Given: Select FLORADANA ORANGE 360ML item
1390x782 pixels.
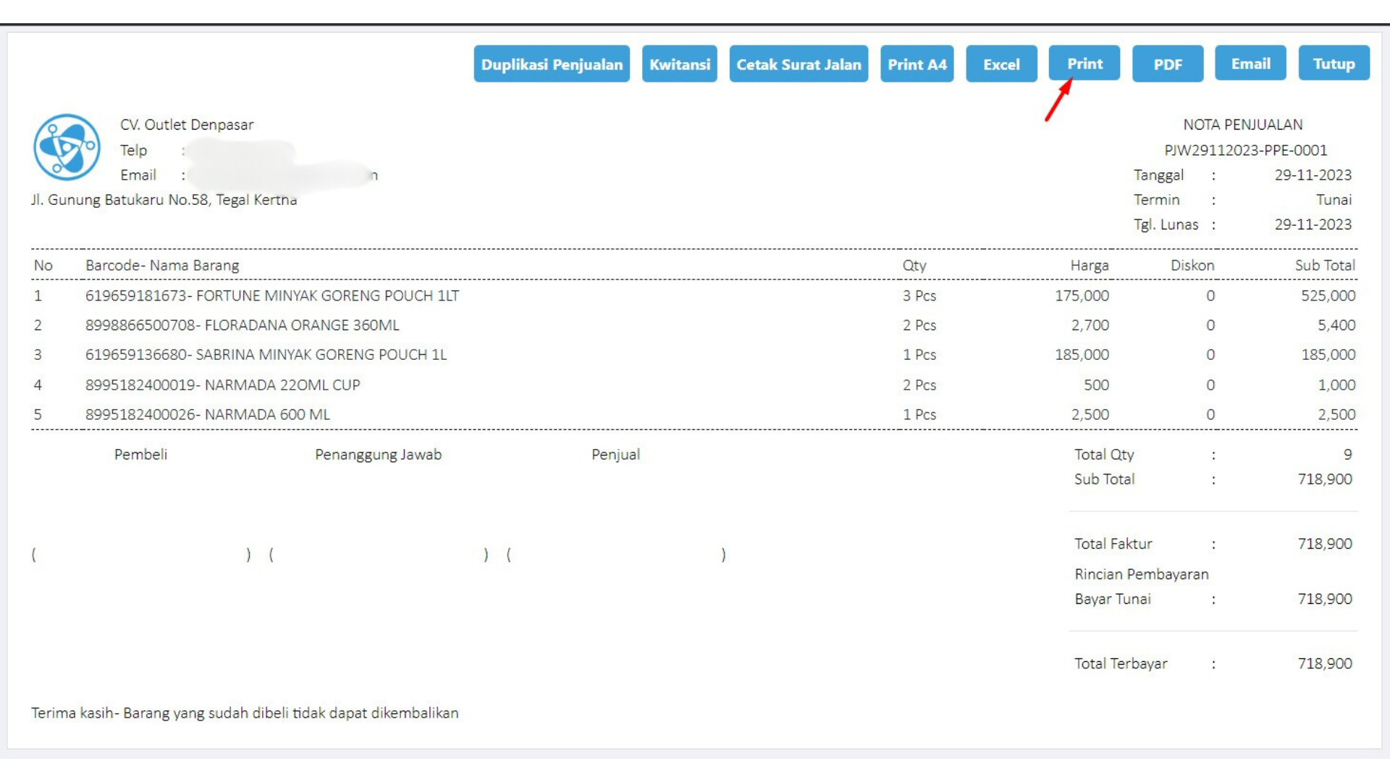Looking at the screenshot, I should 242,325.
